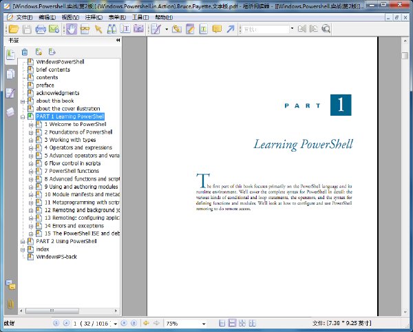413x332 pixels.
Task: Select the Text selection tool
Action: [125, 29]
